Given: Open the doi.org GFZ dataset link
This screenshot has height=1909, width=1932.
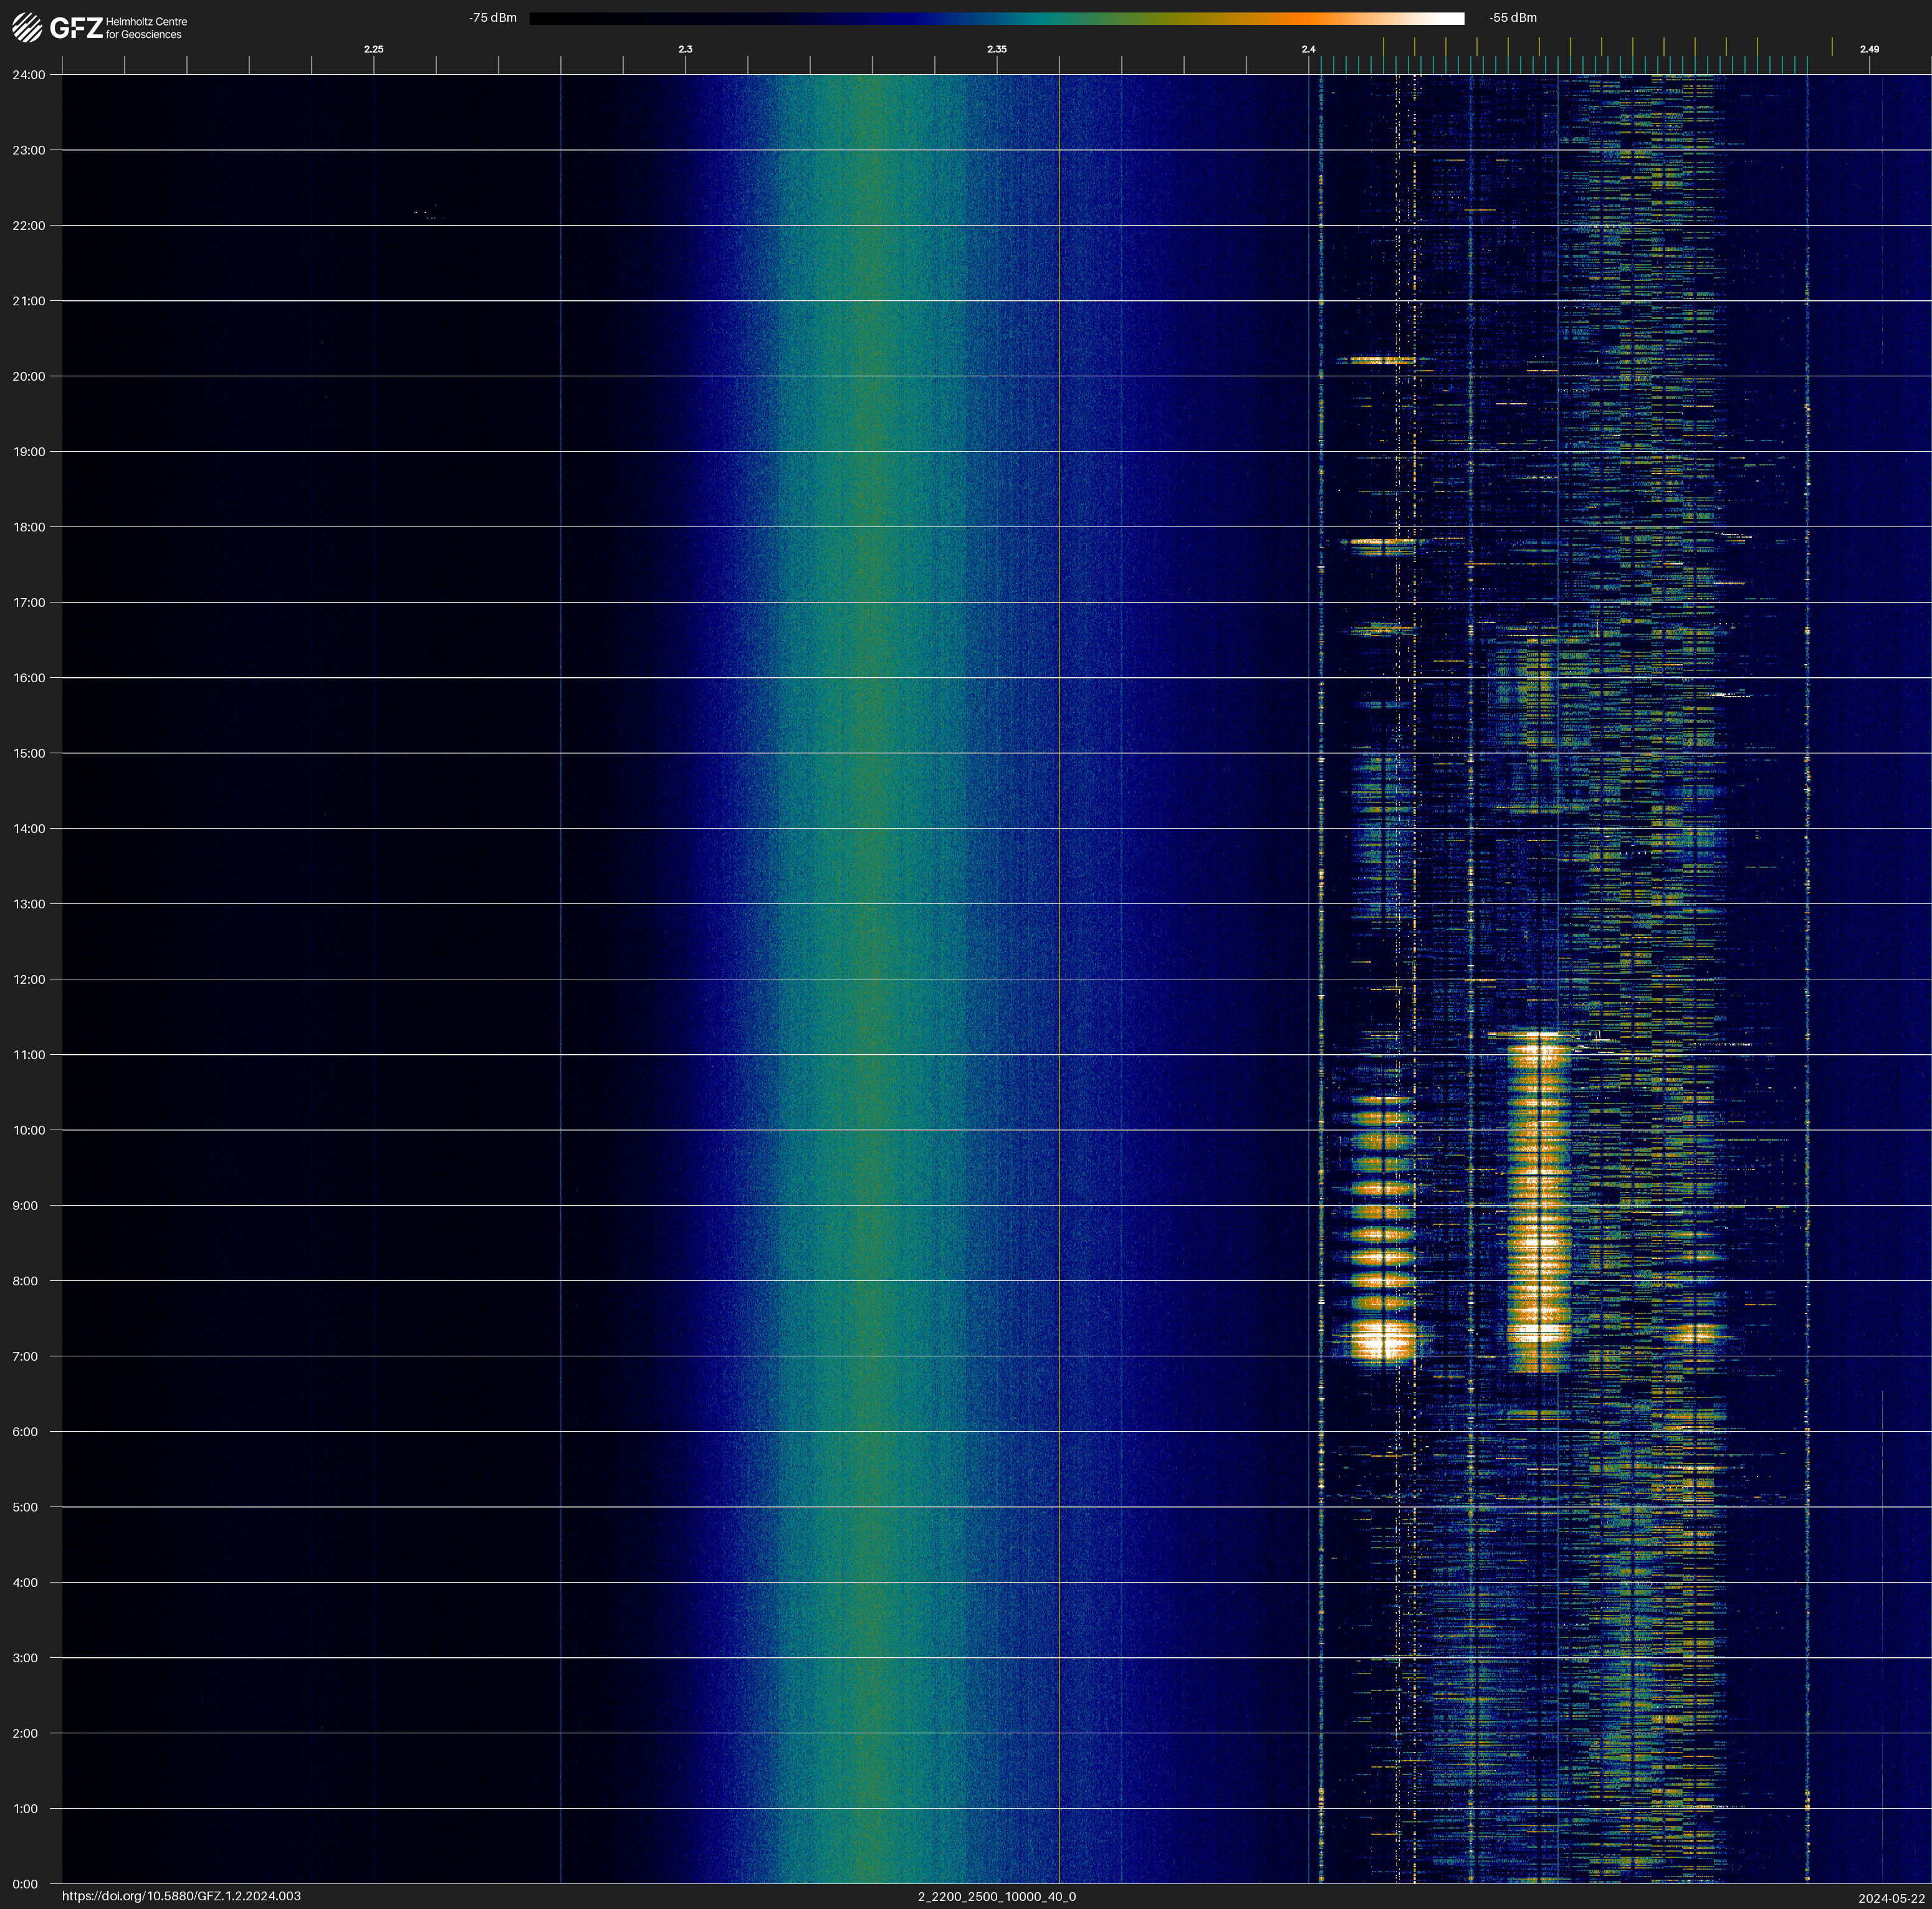Looking at the screenshot, I should pos(181,1896).
